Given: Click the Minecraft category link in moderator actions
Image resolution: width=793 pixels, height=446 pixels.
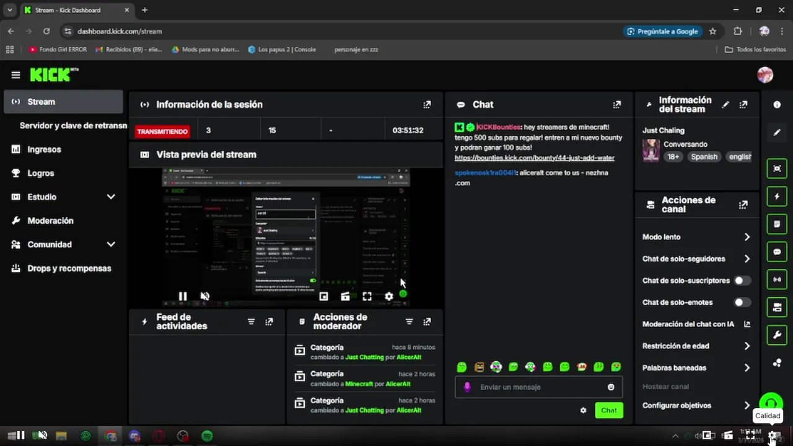Looking at the screenshot, I should (x=359, y=384).
